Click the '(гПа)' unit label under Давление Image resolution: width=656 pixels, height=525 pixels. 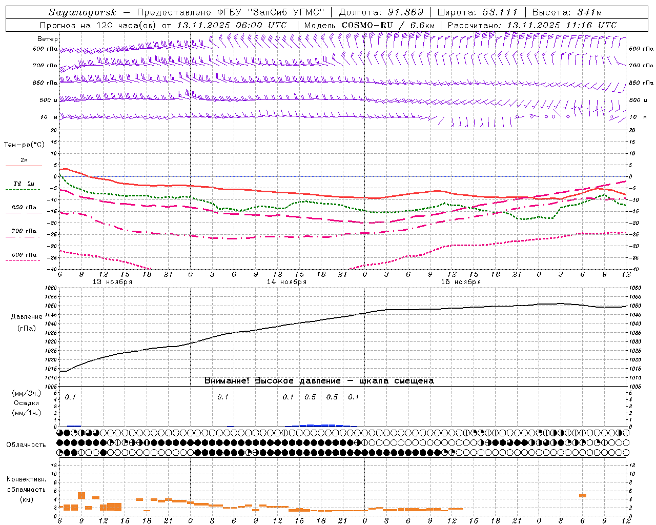click(x=27, y=329)
